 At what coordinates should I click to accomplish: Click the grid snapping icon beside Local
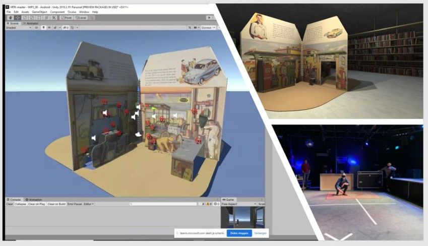[92, 18]
